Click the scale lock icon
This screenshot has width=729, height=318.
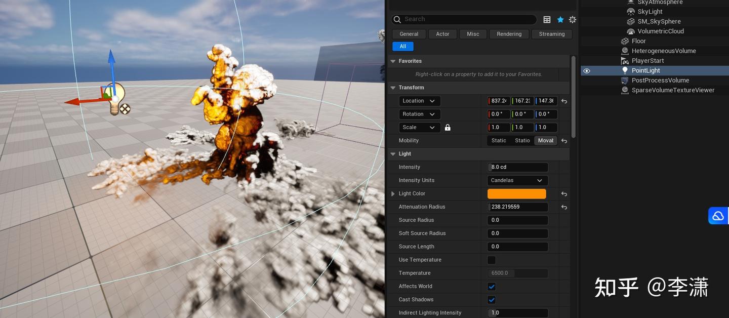tap(448, 128)
